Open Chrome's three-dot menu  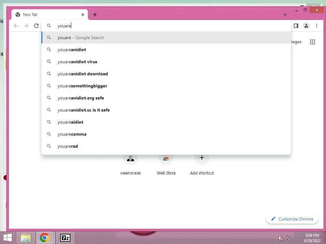click(316, 26)
